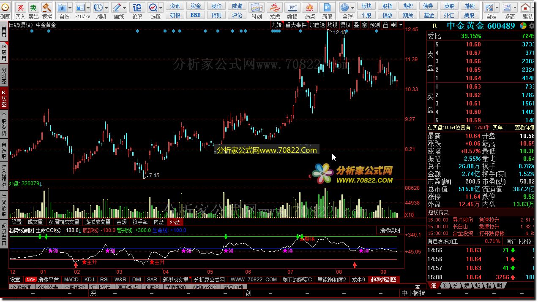Click the R marker beside 中金黄金 title

point(434,26)
